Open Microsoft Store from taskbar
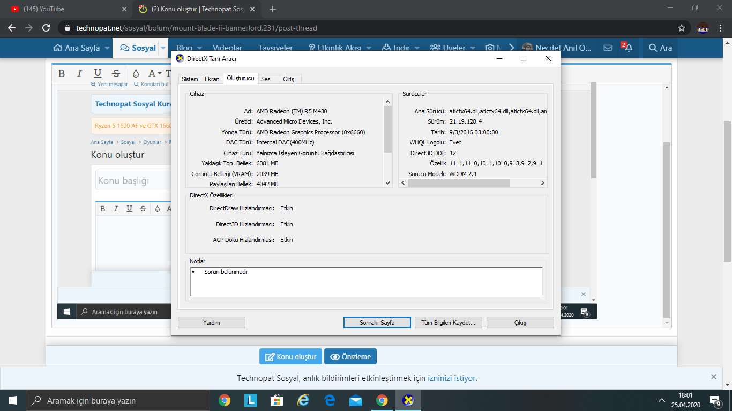The image size is (732, 411). (x=277, y=400)
